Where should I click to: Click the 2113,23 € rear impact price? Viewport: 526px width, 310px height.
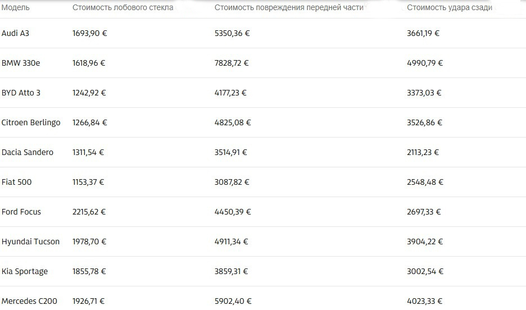423,152
